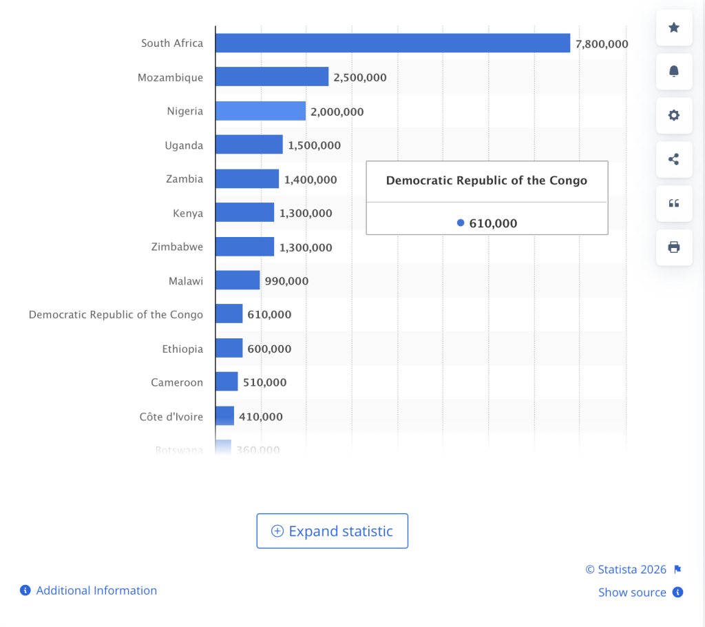The image size is (705, 627).
Task: Open the Additional Information link
Action: (x=96, y=590)
